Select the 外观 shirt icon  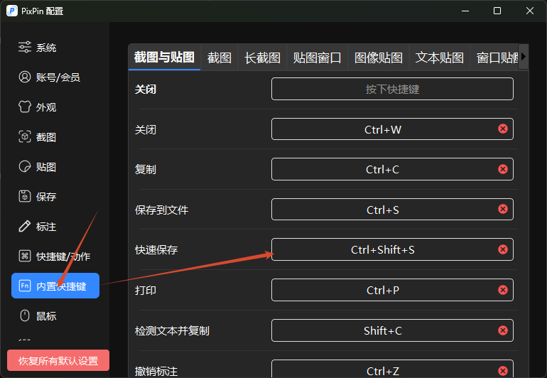tap(25, 107)
